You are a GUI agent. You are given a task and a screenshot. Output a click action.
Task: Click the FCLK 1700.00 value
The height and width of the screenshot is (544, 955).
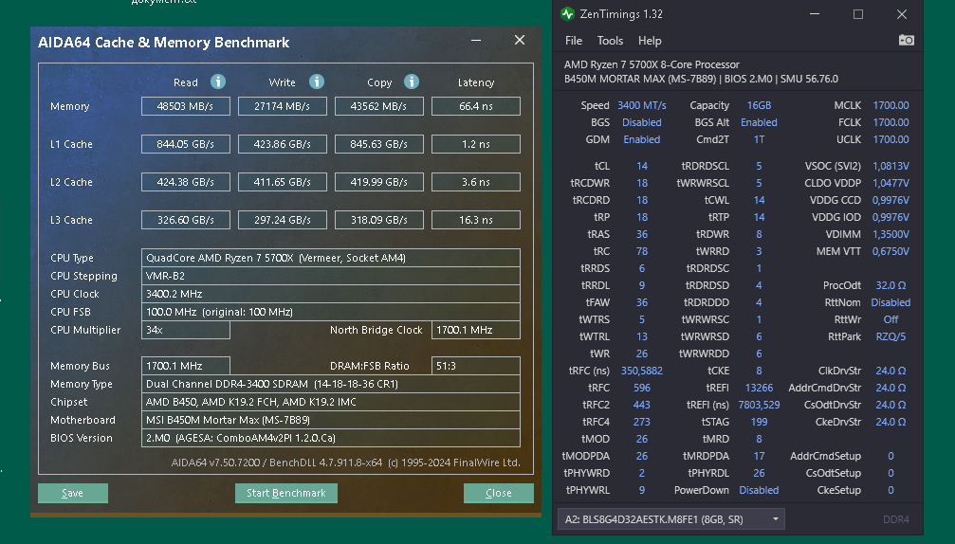(x=891, y=122)
